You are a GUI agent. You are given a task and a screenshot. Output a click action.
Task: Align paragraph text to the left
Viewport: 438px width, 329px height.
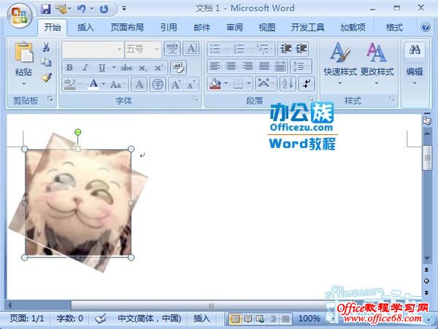pyautogui.click(x=215, y=66)
